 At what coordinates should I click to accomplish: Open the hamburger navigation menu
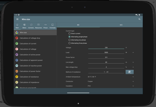click(17, 19)
